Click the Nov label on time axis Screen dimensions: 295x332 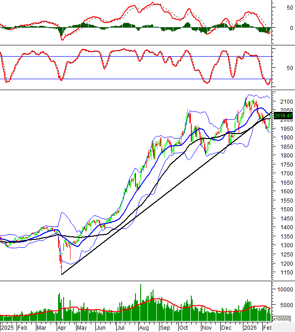click(x=205, y=328)
